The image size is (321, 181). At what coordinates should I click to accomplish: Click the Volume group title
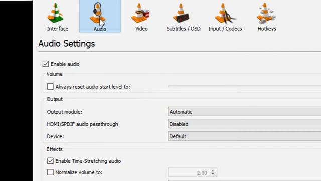tap(55, 74)
